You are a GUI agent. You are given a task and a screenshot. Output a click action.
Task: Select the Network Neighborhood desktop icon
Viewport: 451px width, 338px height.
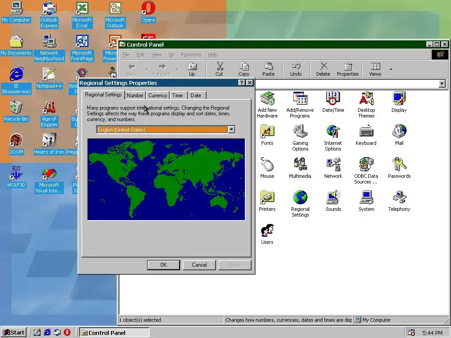click(x=49, y=48)
